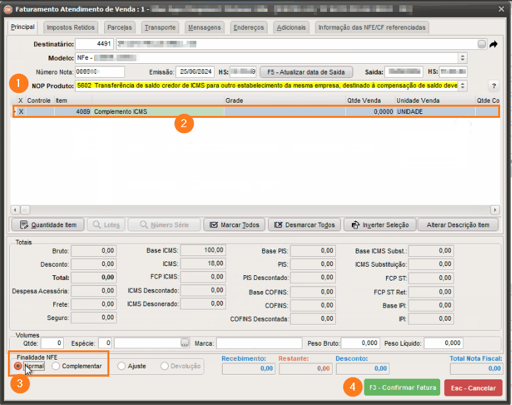Switch to Impostos Retidos tab
Image resolution: width=512 pixels, height=405 pixels.
(71, 28)
